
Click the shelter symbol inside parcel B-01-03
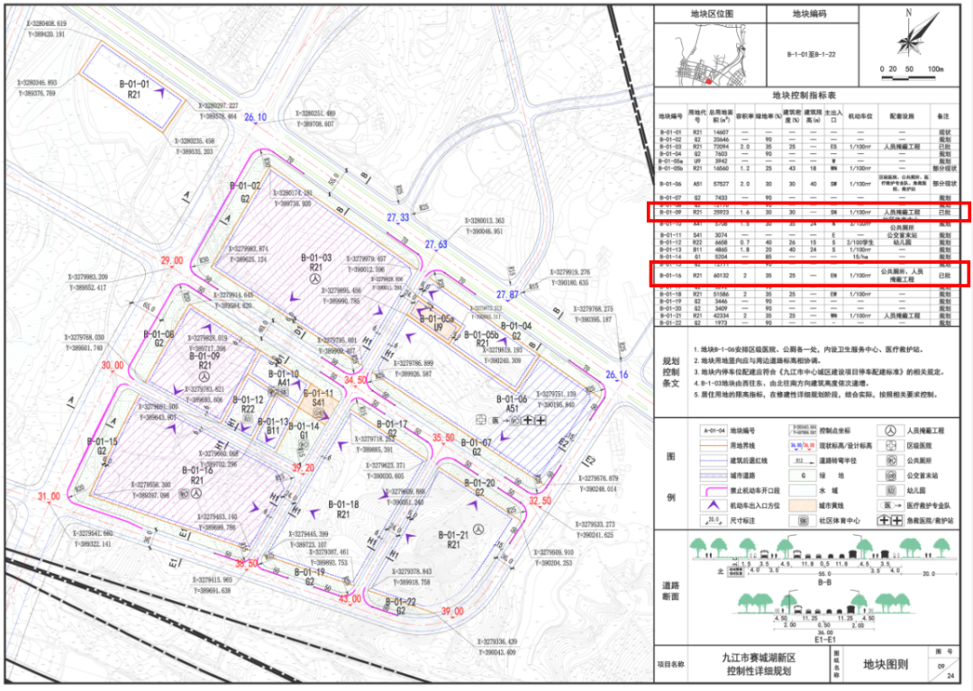click(315, 279)
